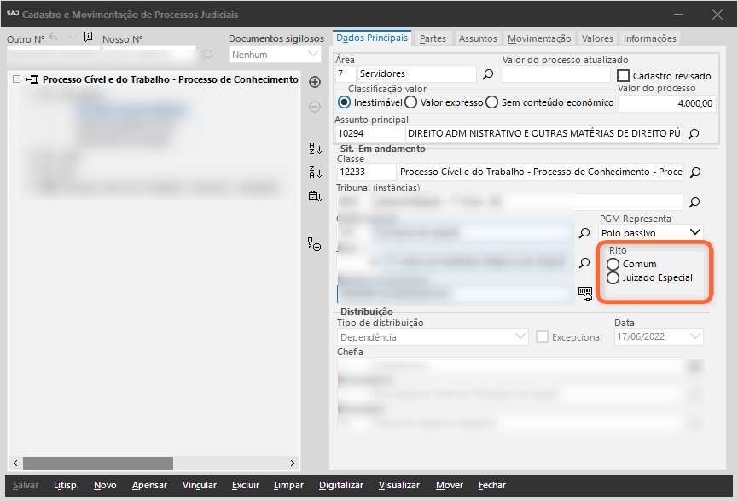The image size is (738, 502).
Task: Collapse the Processo Cível e do Trabalho tree node
Action: click(17, 79)
